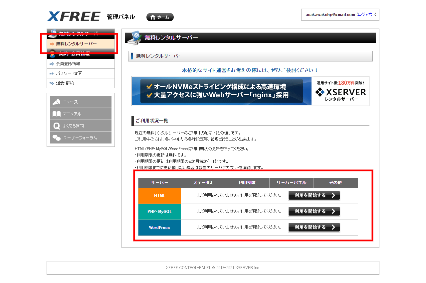Image resolution: width=426 pixels, height=283 pixels.
Task: Click the XSERVER banner advertisement
Action: [x=250, y=91]
